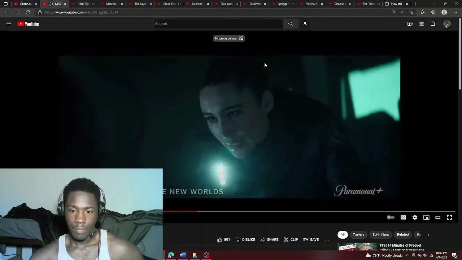This screenshot has height=260, width=462.
Task: Select the Related filter chip
Action: [x=403, y=235]
